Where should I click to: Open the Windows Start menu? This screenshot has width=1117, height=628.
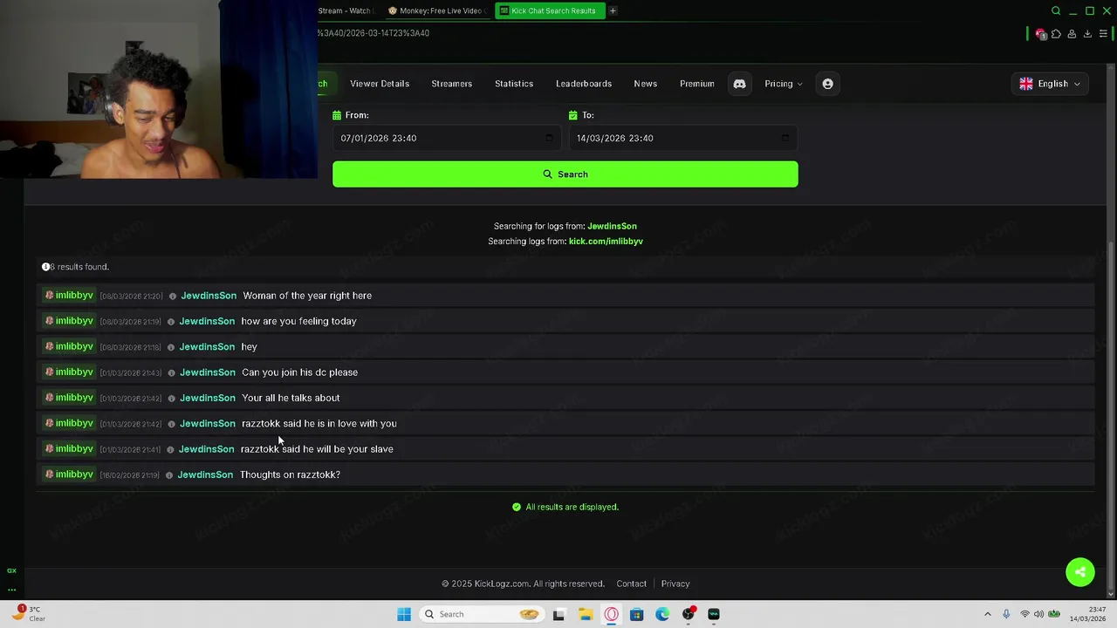[404, 614]
